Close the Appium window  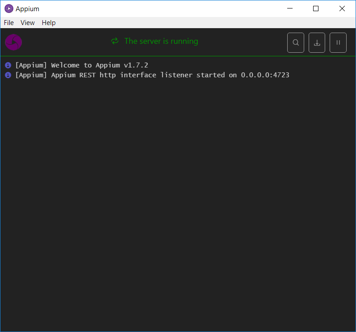pyautogui.click(x=342, y=8)
